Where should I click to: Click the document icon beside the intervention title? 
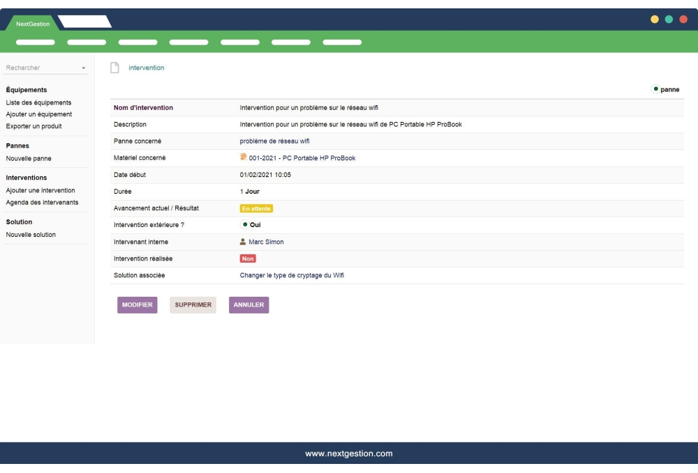(x=114, y=67)
